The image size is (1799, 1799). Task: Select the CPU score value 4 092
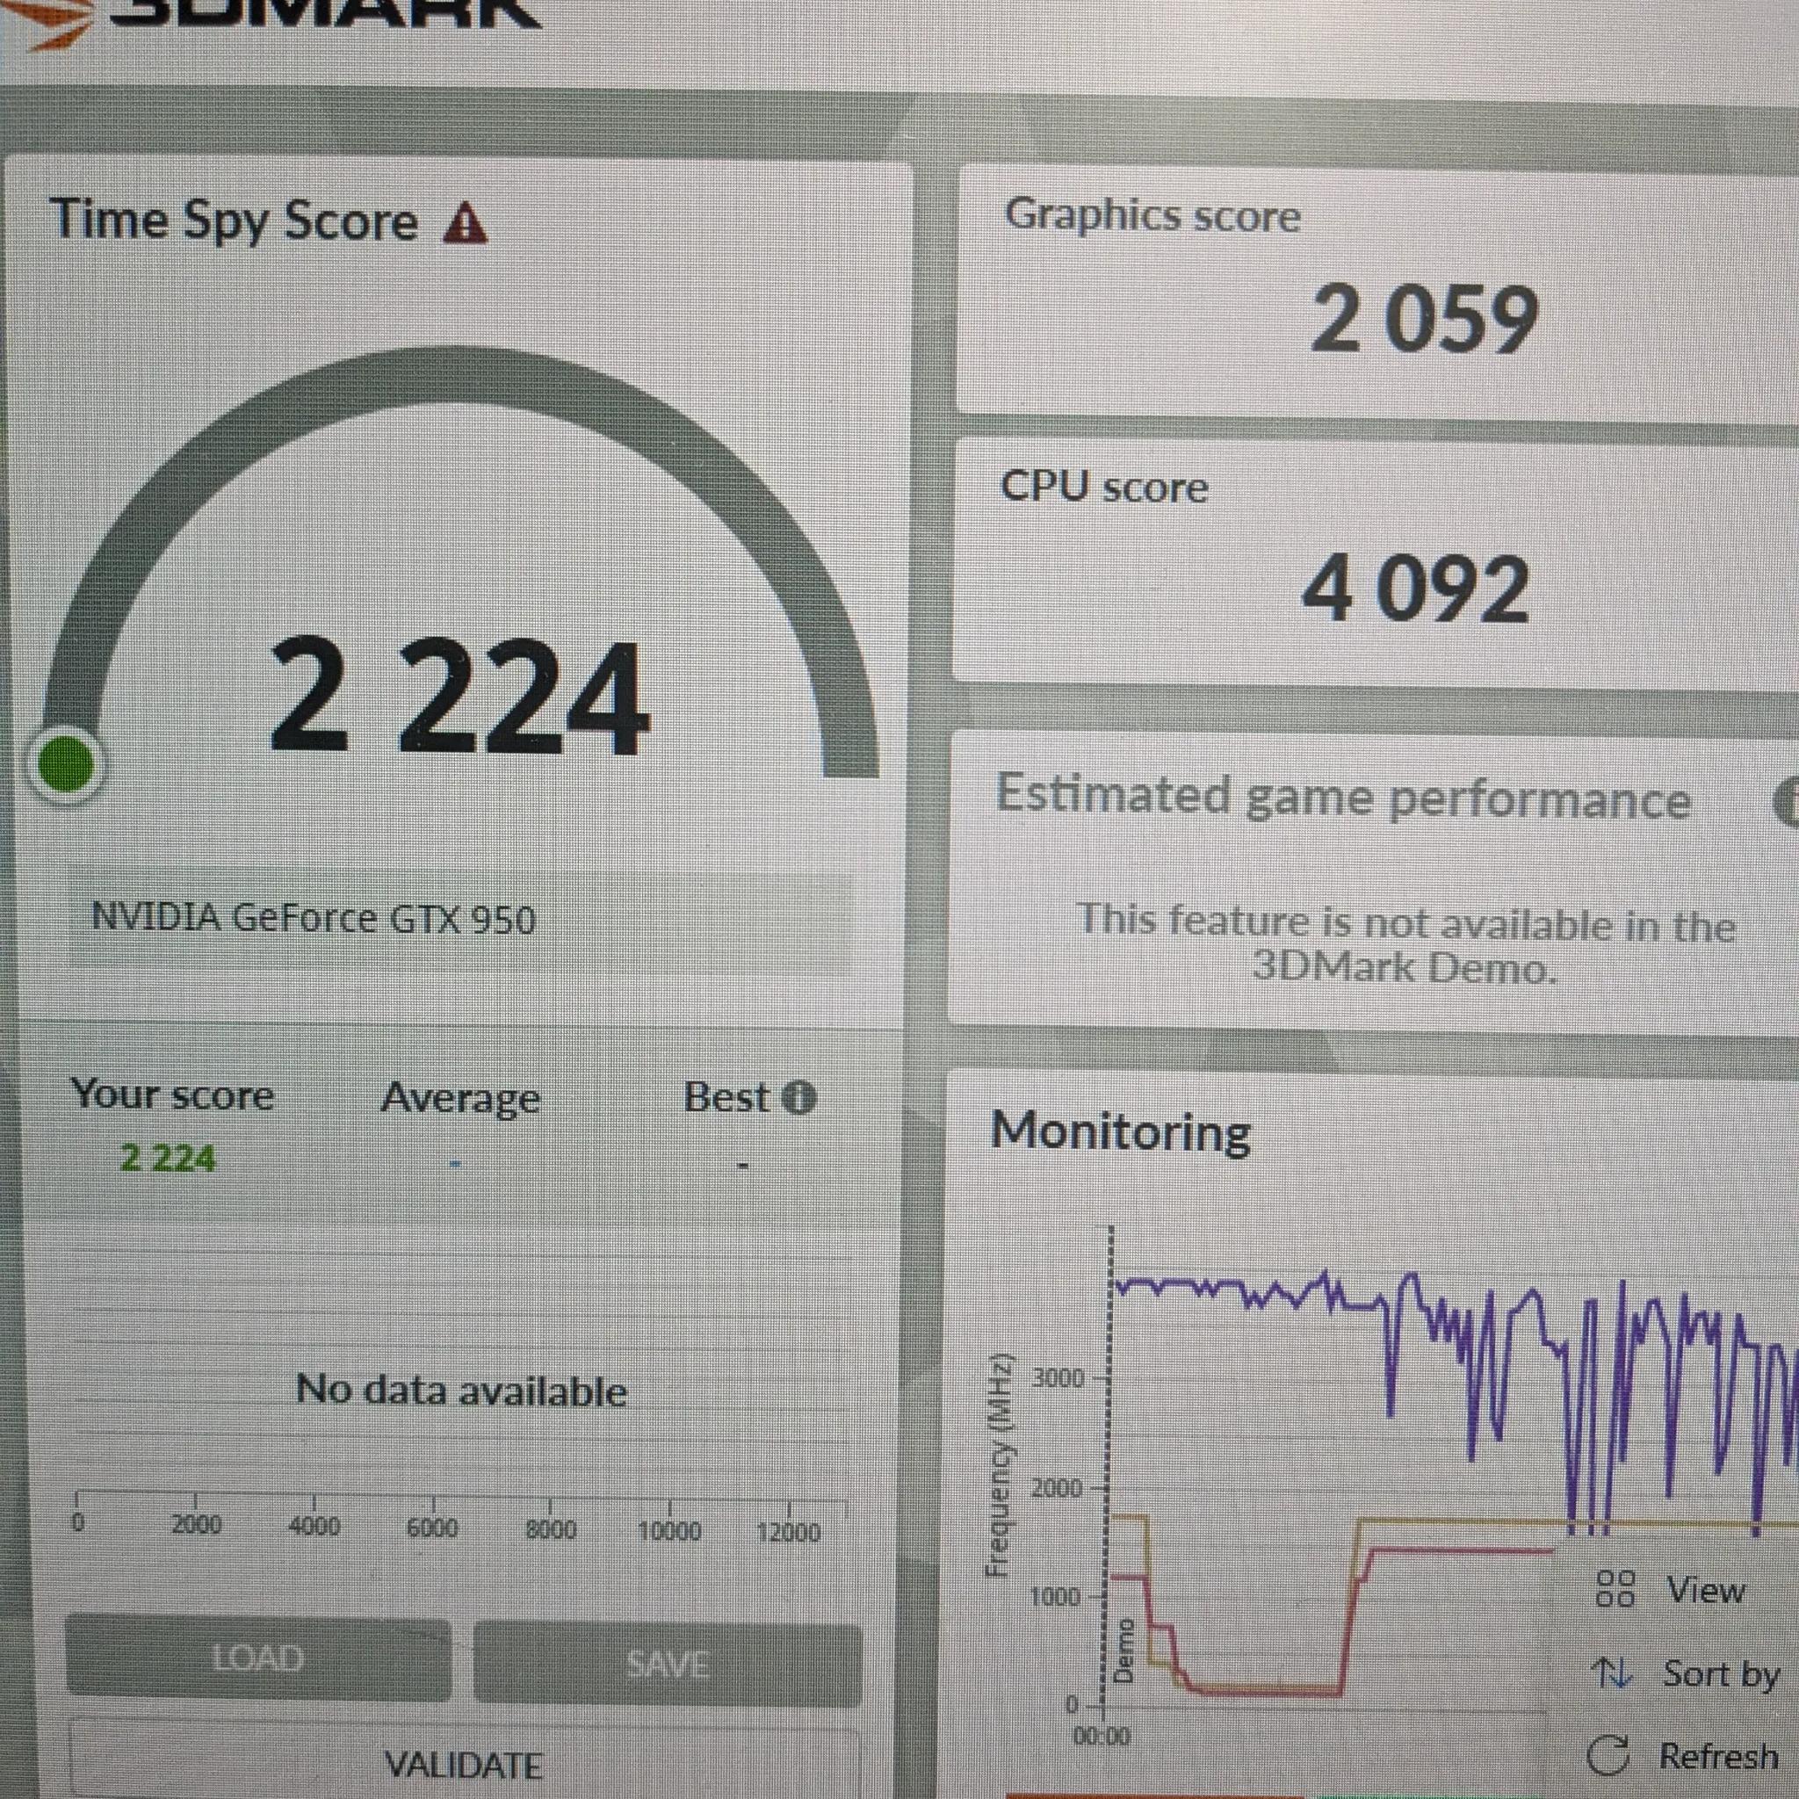click(x=1415, y=589)
